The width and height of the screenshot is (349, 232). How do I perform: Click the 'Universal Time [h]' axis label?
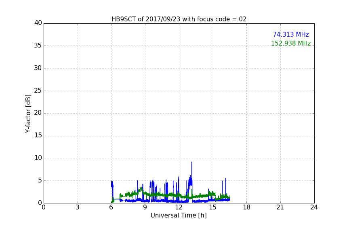point(179,215)
